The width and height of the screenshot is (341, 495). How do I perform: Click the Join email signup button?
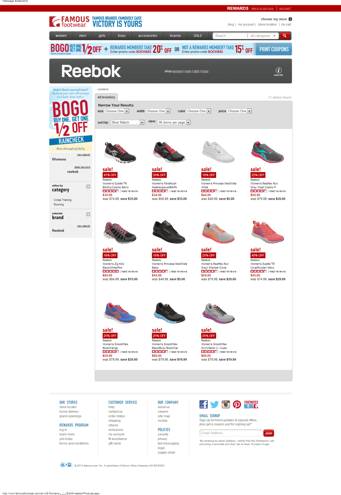pyautogui.click(x=269, y=433)
